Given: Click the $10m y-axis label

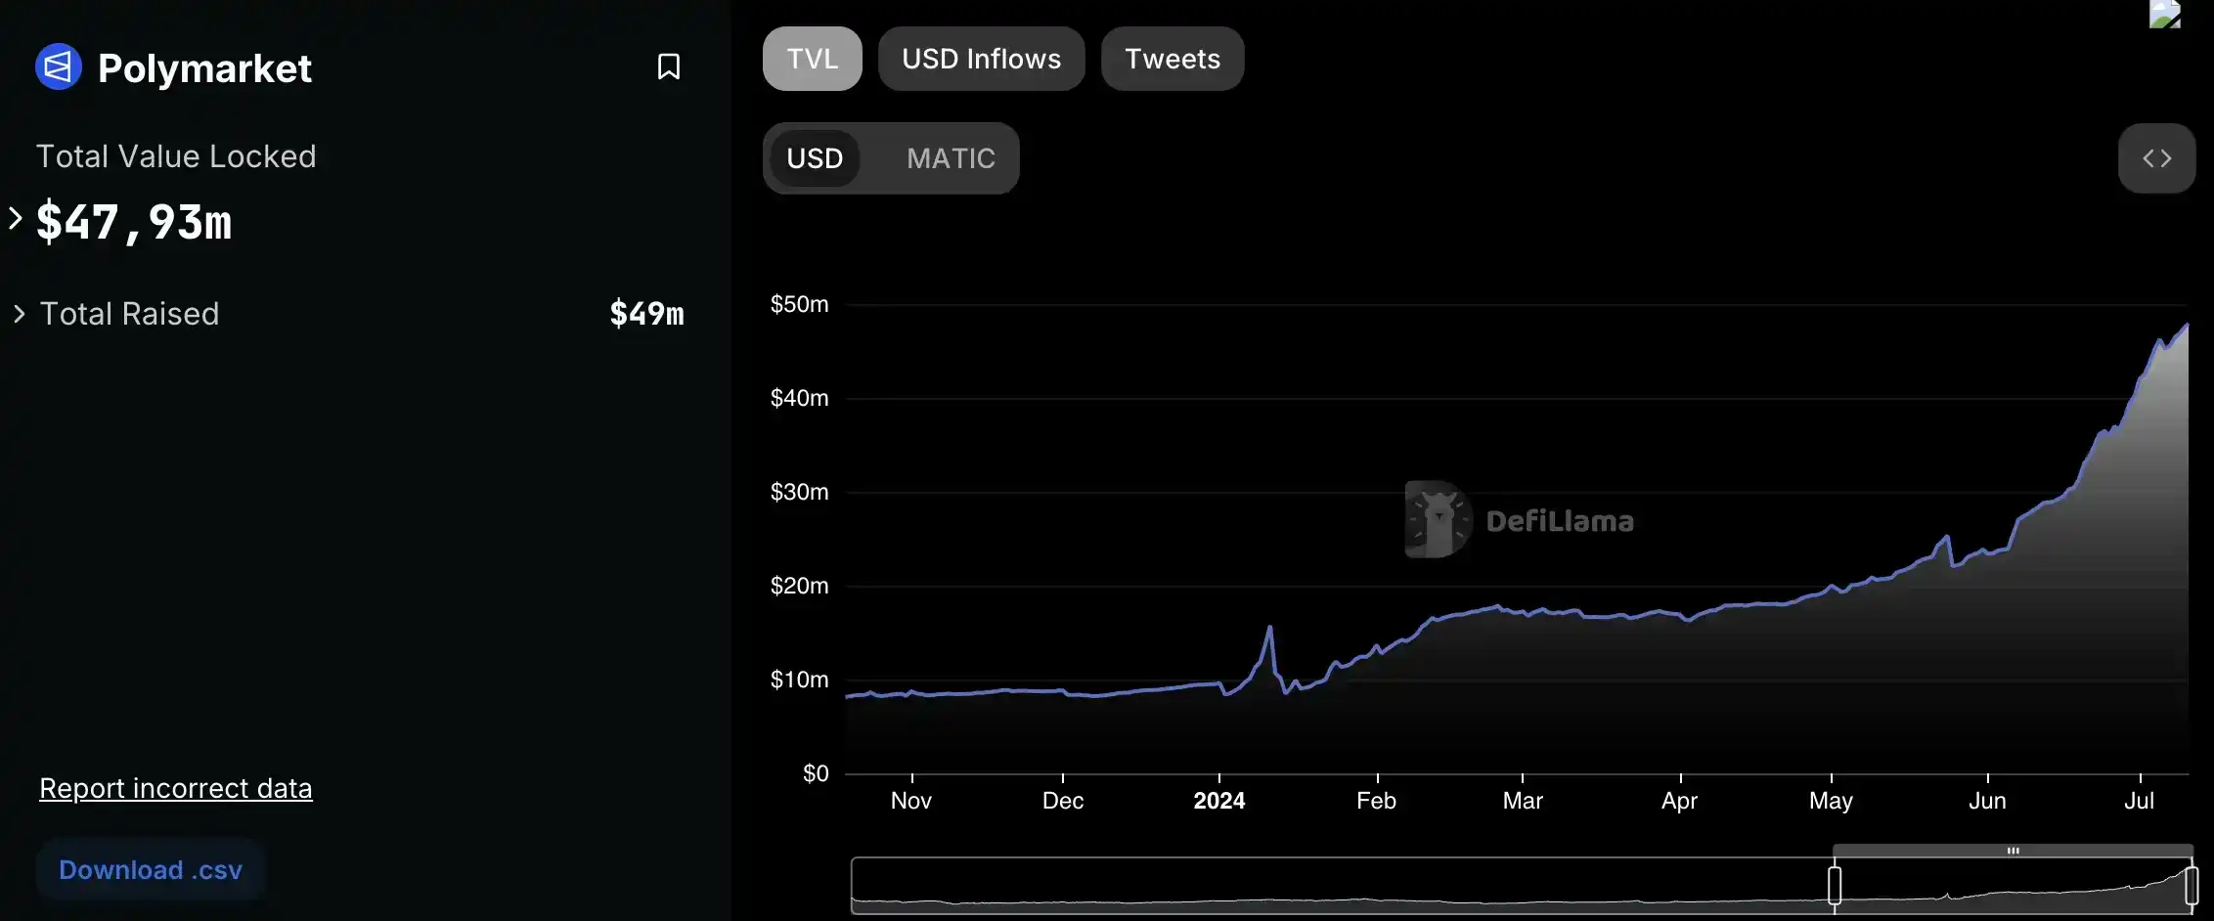Looking at the screenshot, I should (799, 680).
